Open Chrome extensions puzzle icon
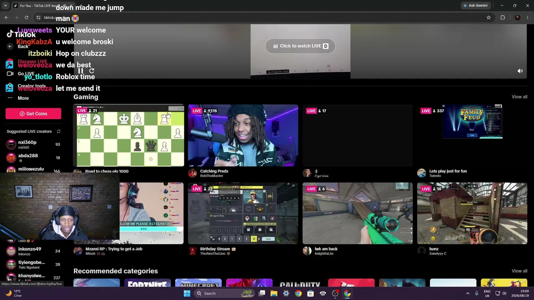 click(x=503, y=17)
